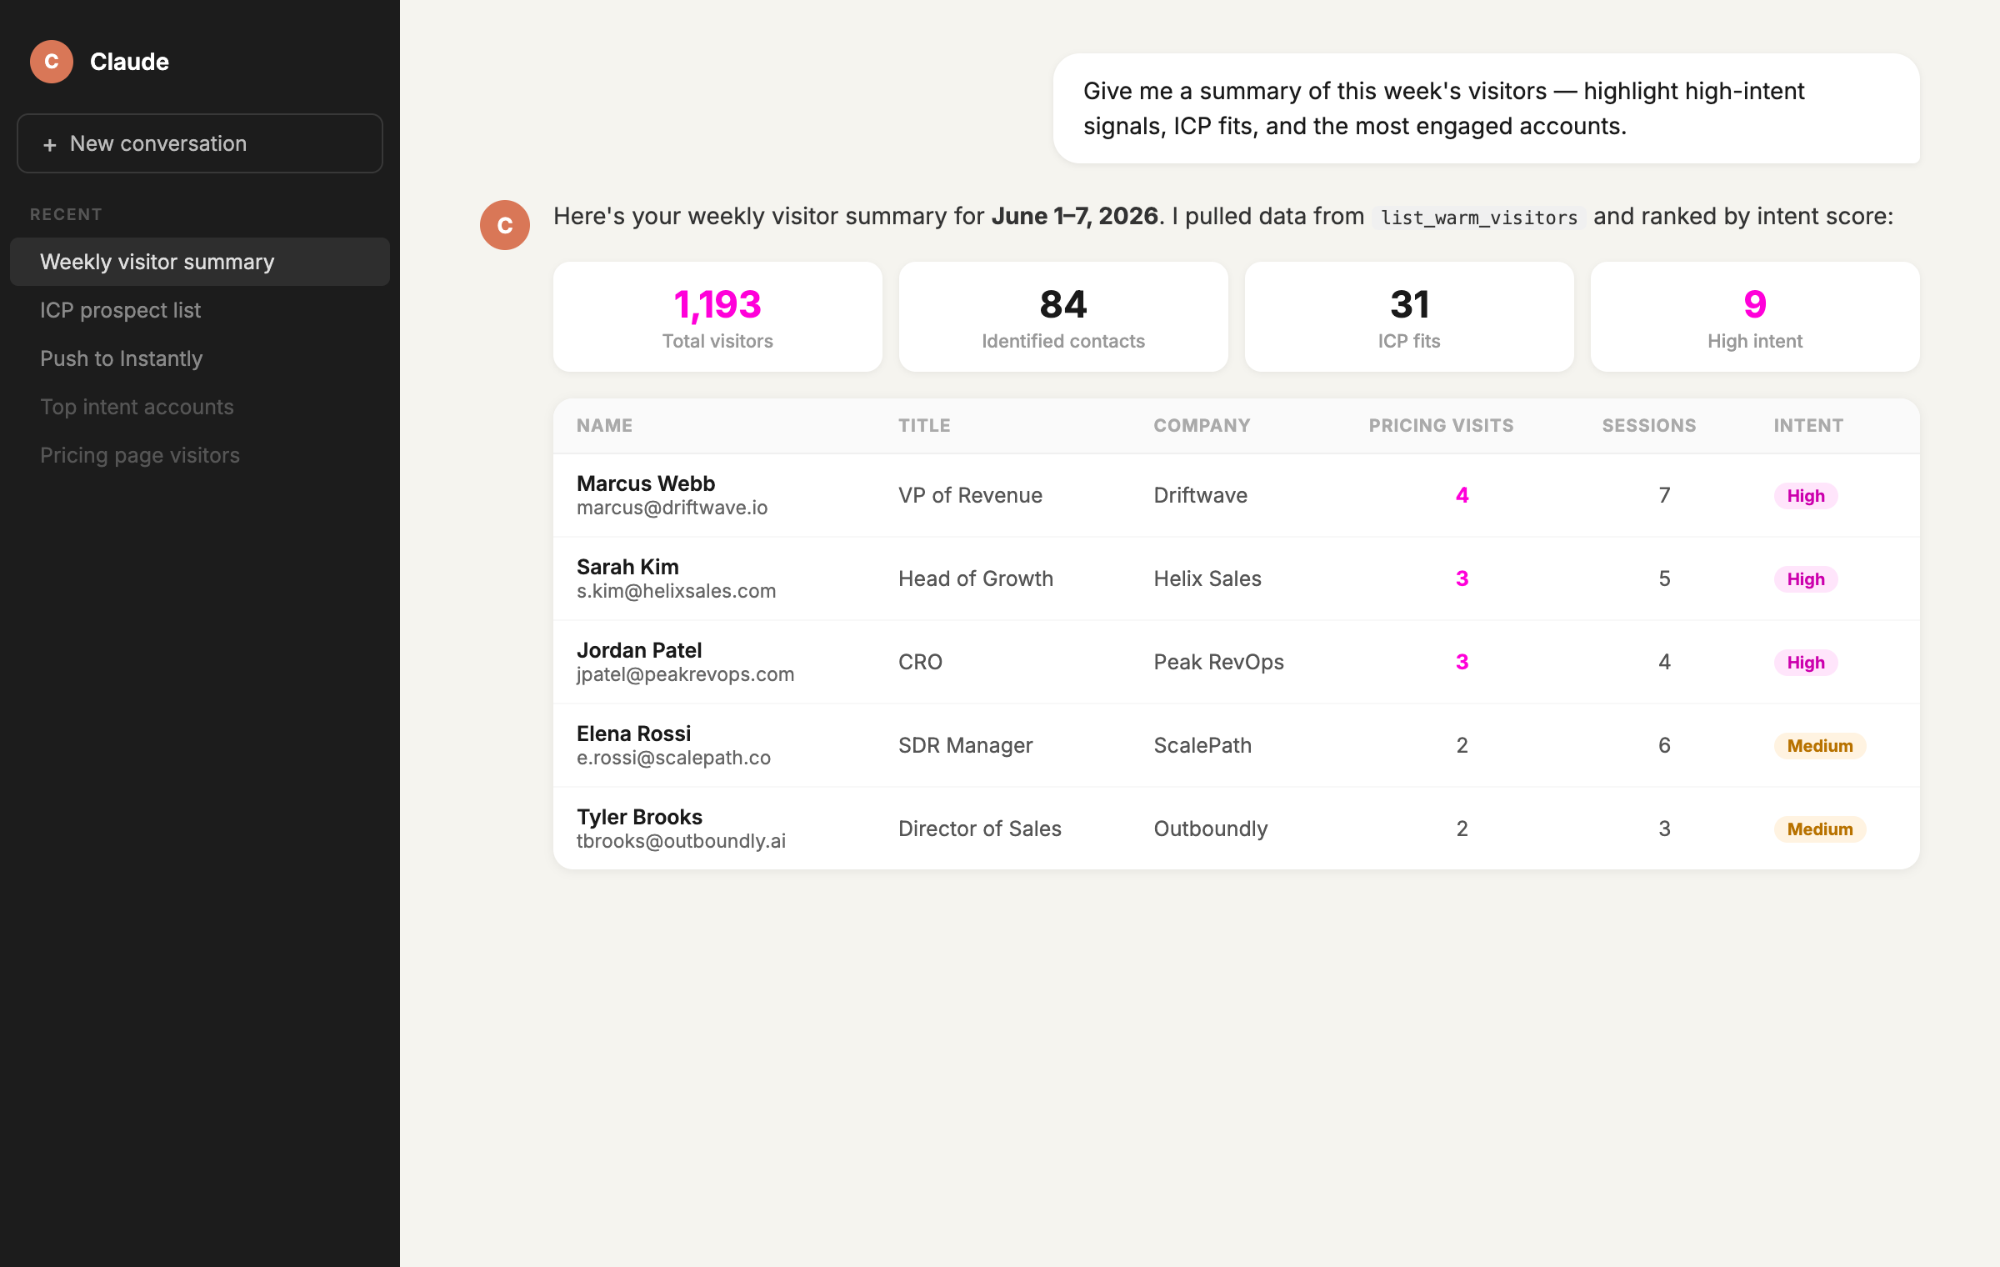Click ScalePath company cell
The width and height of the screenshot is (2000, 1267).
(x=1202, y=745)
